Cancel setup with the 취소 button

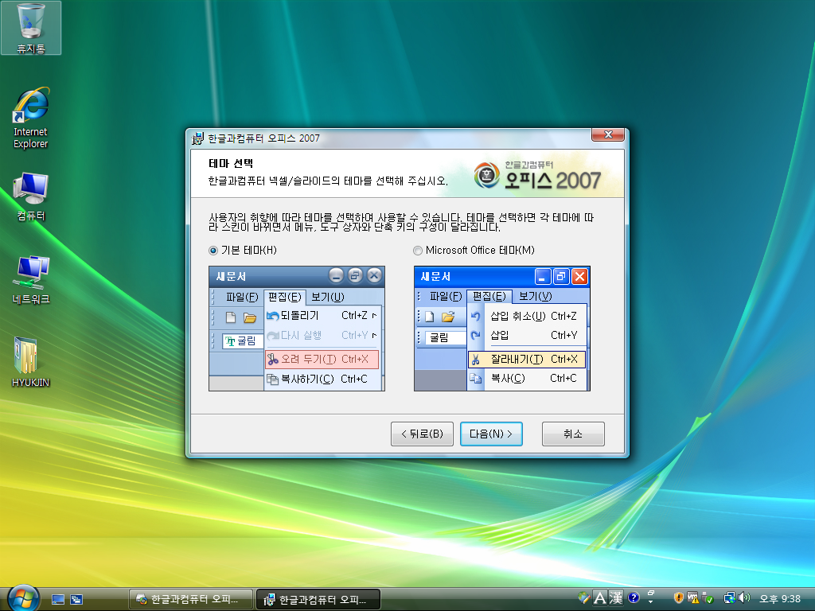573,434
